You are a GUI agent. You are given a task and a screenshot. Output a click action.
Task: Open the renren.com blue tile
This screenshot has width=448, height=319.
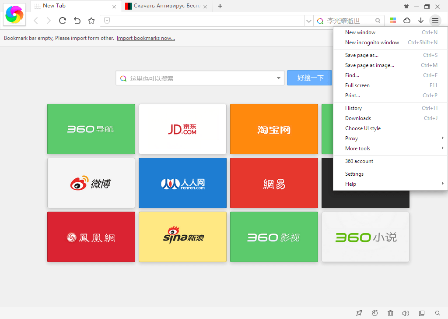[x=182, y=183]
